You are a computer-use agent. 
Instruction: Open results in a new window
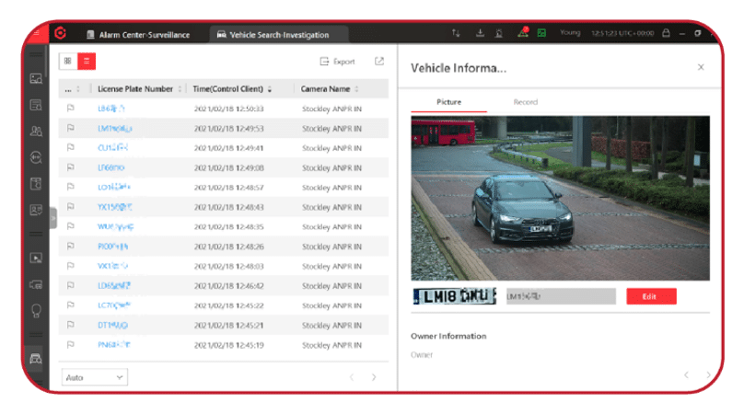point(379,61)
